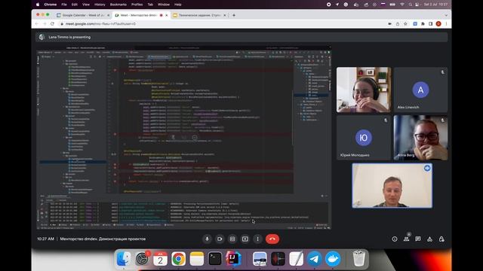Viewport: 483px width, 271px height.
Task: Mute the microphone in Meet controls
Action: tap(207, 239)
